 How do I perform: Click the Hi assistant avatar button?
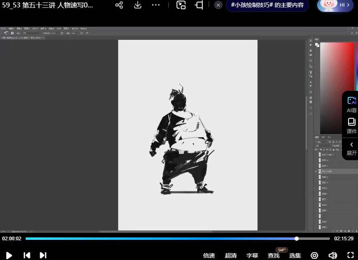[335, 5]
